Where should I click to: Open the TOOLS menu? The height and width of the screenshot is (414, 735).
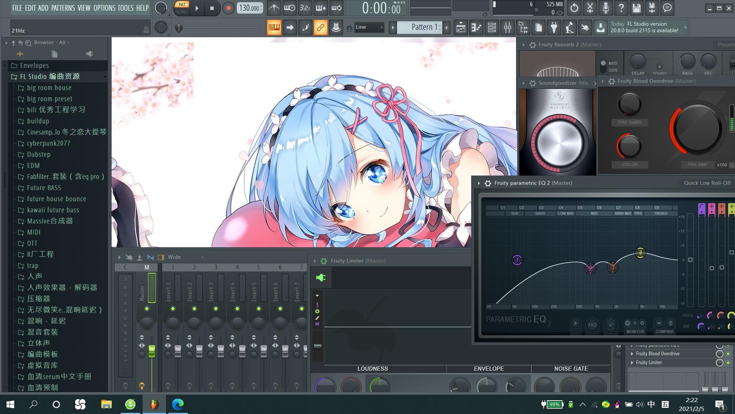(125, 8)
